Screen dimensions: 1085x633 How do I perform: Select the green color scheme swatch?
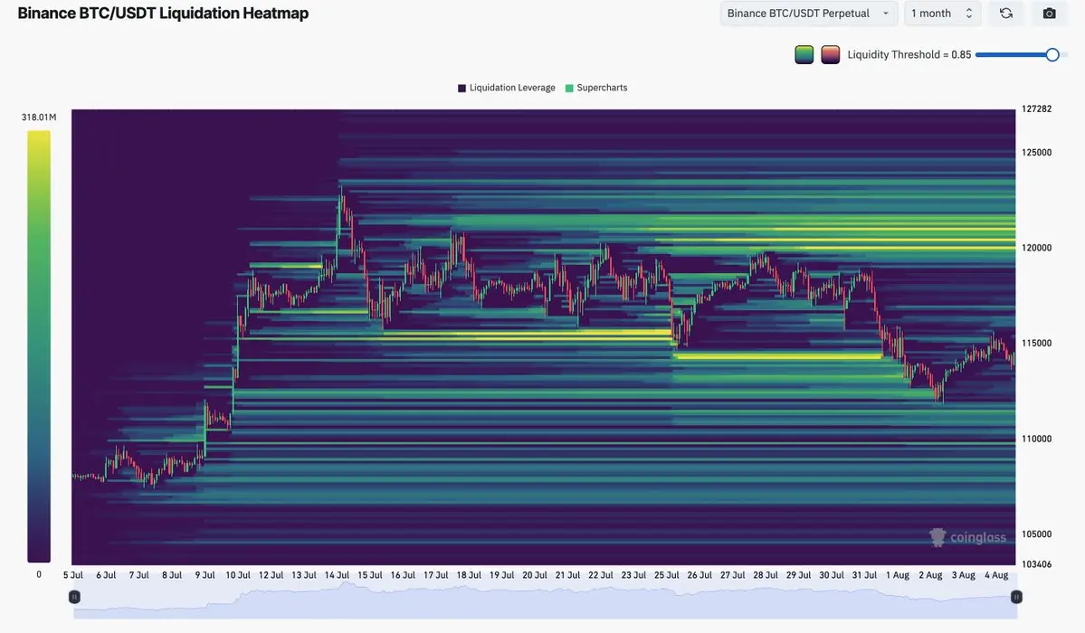click(x=804, y=54)
